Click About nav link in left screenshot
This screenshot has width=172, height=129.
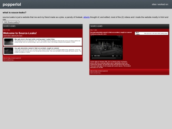click(9, 30)
